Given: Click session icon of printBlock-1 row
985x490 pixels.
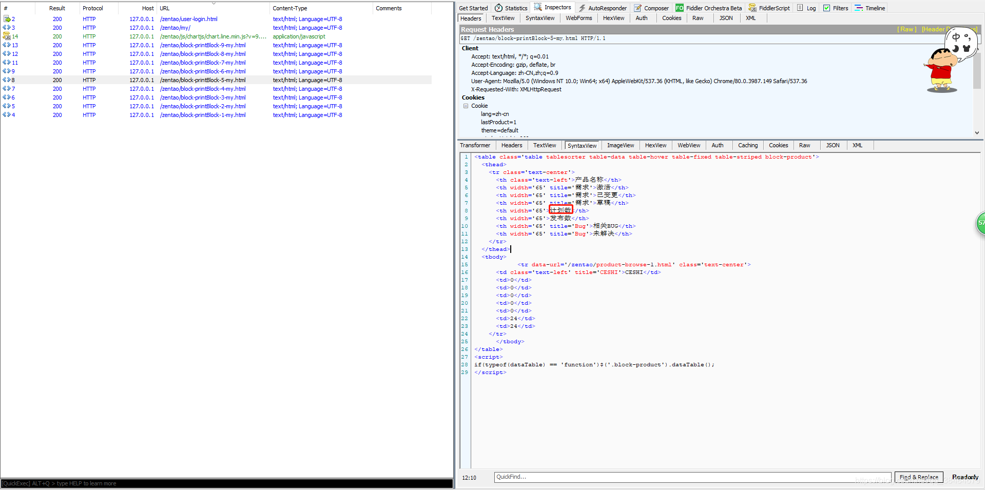Looking at the screenshot, I should 7,115.
